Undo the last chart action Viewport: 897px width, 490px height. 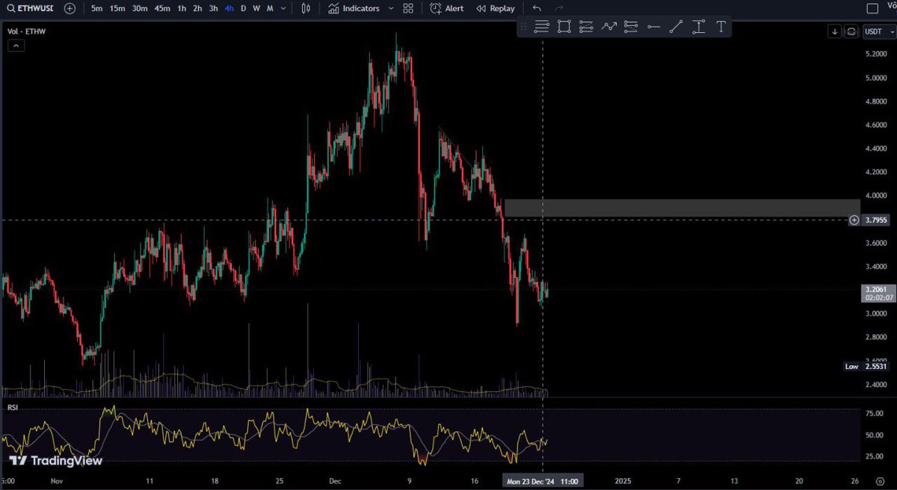tap(537, 8)
